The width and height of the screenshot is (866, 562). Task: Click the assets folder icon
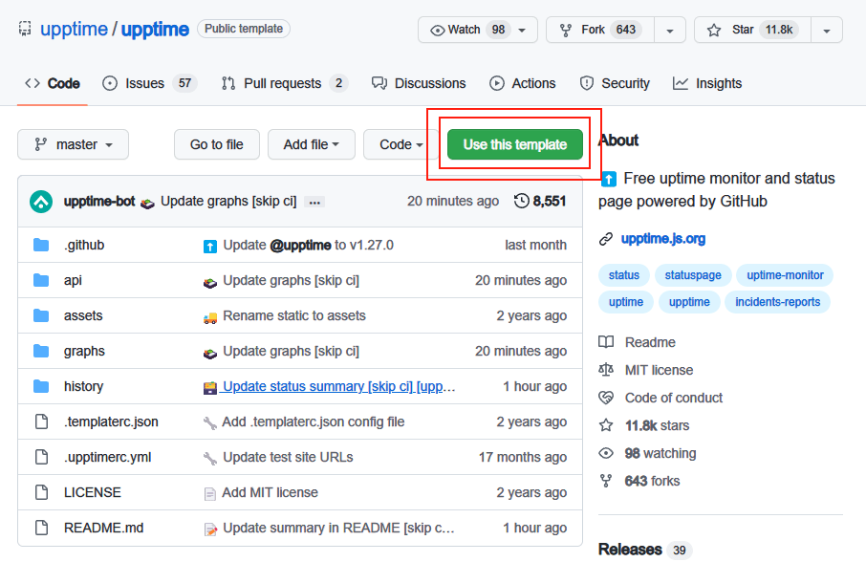pyautogui.click(x=41, y=315)
